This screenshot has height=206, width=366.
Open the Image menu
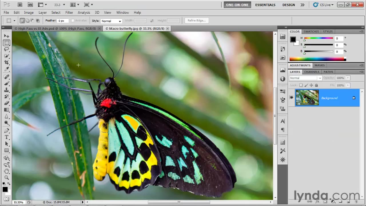29,13
